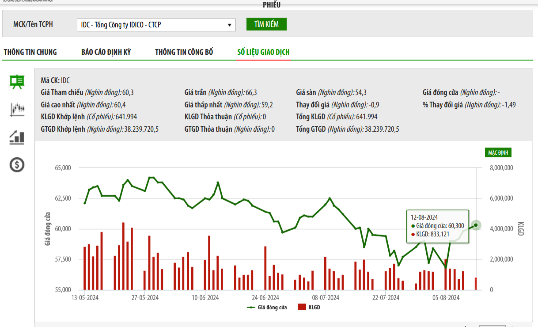Hide the red KLGD legend series
The height and width of the screenshot is (327, 538).
309,307
